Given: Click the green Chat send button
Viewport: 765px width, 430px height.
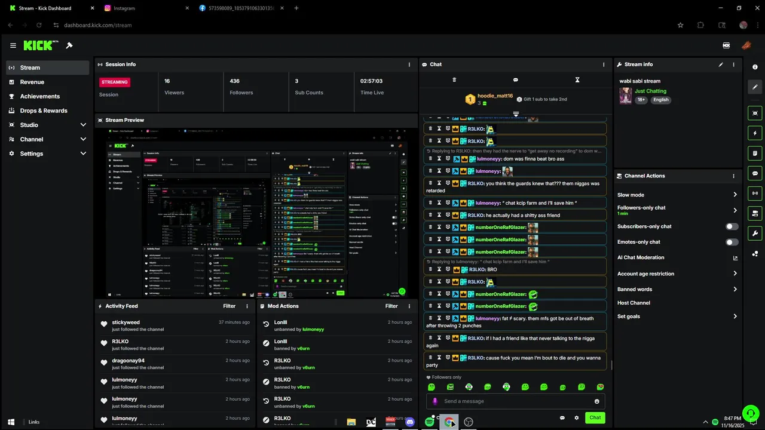Looking at the screenshot, I should point(595,418).
